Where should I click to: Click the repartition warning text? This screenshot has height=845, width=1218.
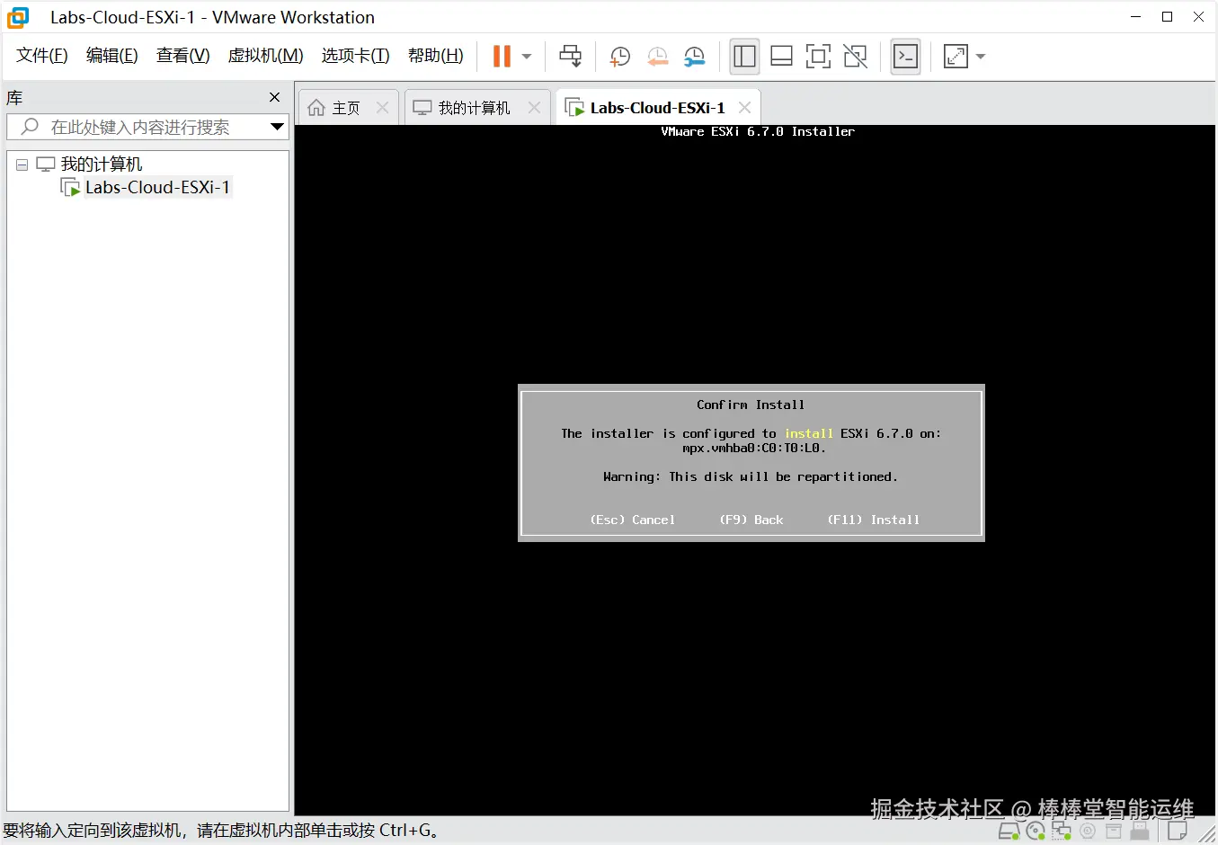[x=751, y=476]
